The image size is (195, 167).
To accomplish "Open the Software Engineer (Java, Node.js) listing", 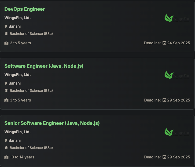I will click(44, 66).
